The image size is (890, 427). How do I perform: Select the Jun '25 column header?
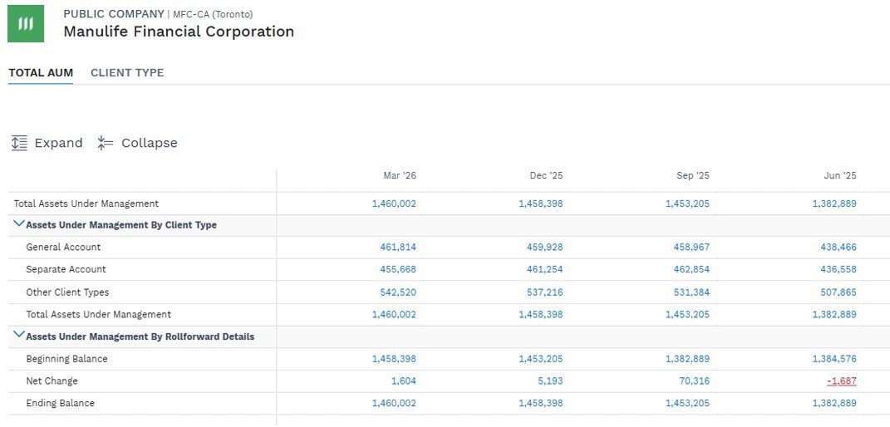pos(840,176)
